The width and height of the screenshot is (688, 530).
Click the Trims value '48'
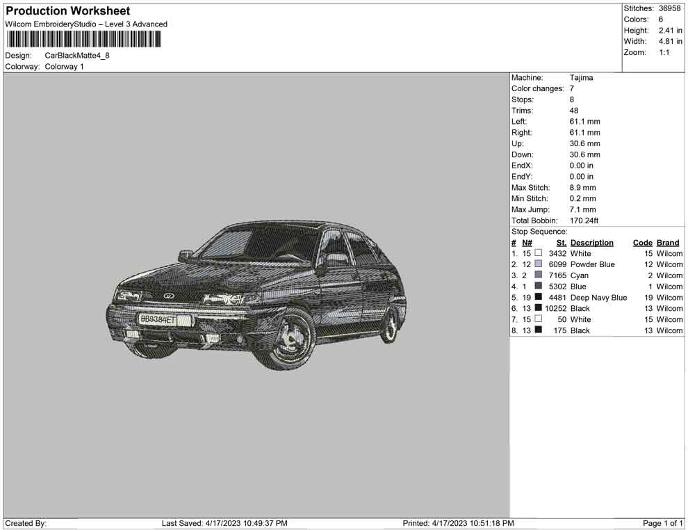pyautogui.click(x=574, y=111)
